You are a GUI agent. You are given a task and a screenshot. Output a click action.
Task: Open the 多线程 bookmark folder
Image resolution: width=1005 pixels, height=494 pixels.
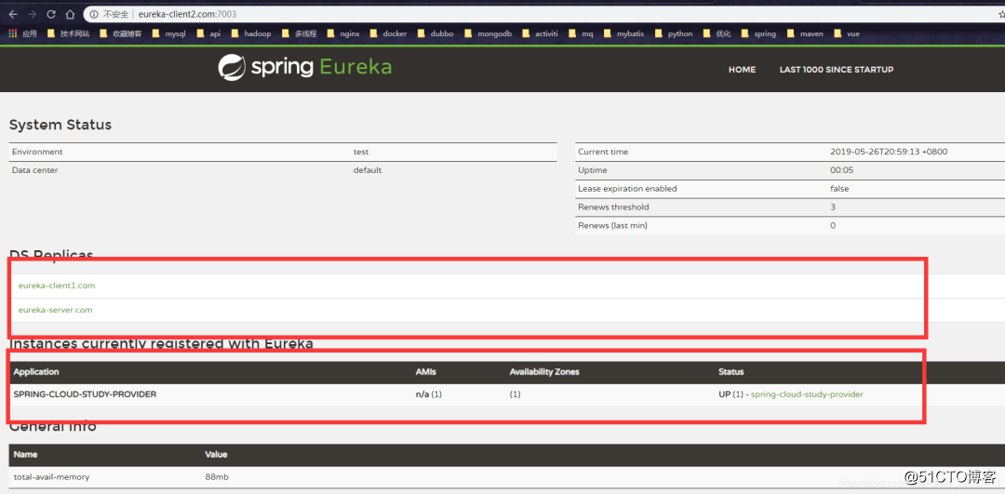tap(300, 34)
